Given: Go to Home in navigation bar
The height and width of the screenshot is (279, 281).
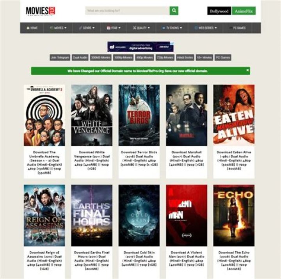Looking at the screenshot, I should point(32,28).
